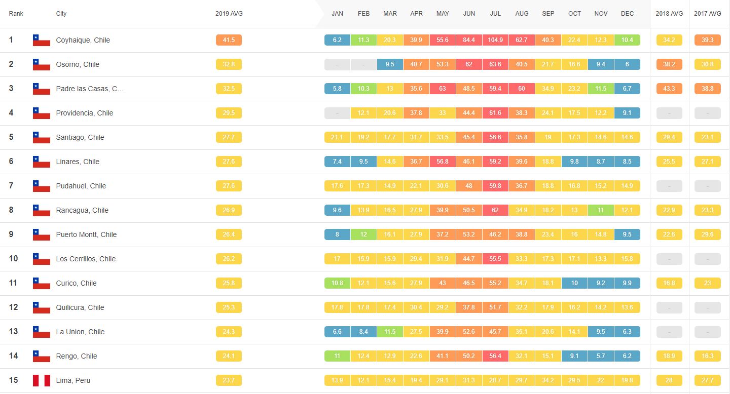Screen dimensions: 730x394
Task: Click the flag icon in the Curico row
Action: (42, 283)
